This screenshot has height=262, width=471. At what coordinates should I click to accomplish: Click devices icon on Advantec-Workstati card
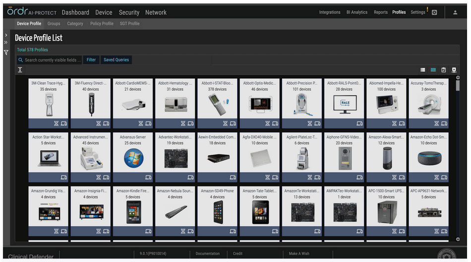[191, 177]
